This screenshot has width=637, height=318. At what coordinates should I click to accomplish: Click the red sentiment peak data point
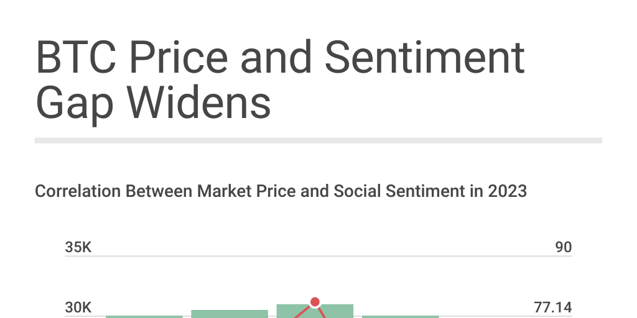click(x=315, y=302)
